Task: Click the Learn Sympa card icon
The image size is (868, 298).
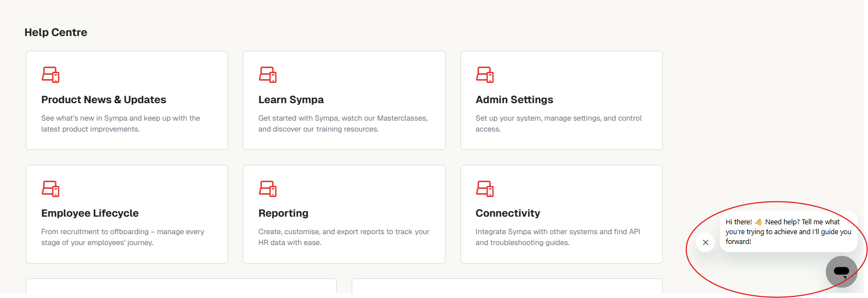Action: (x=268, y=75)
